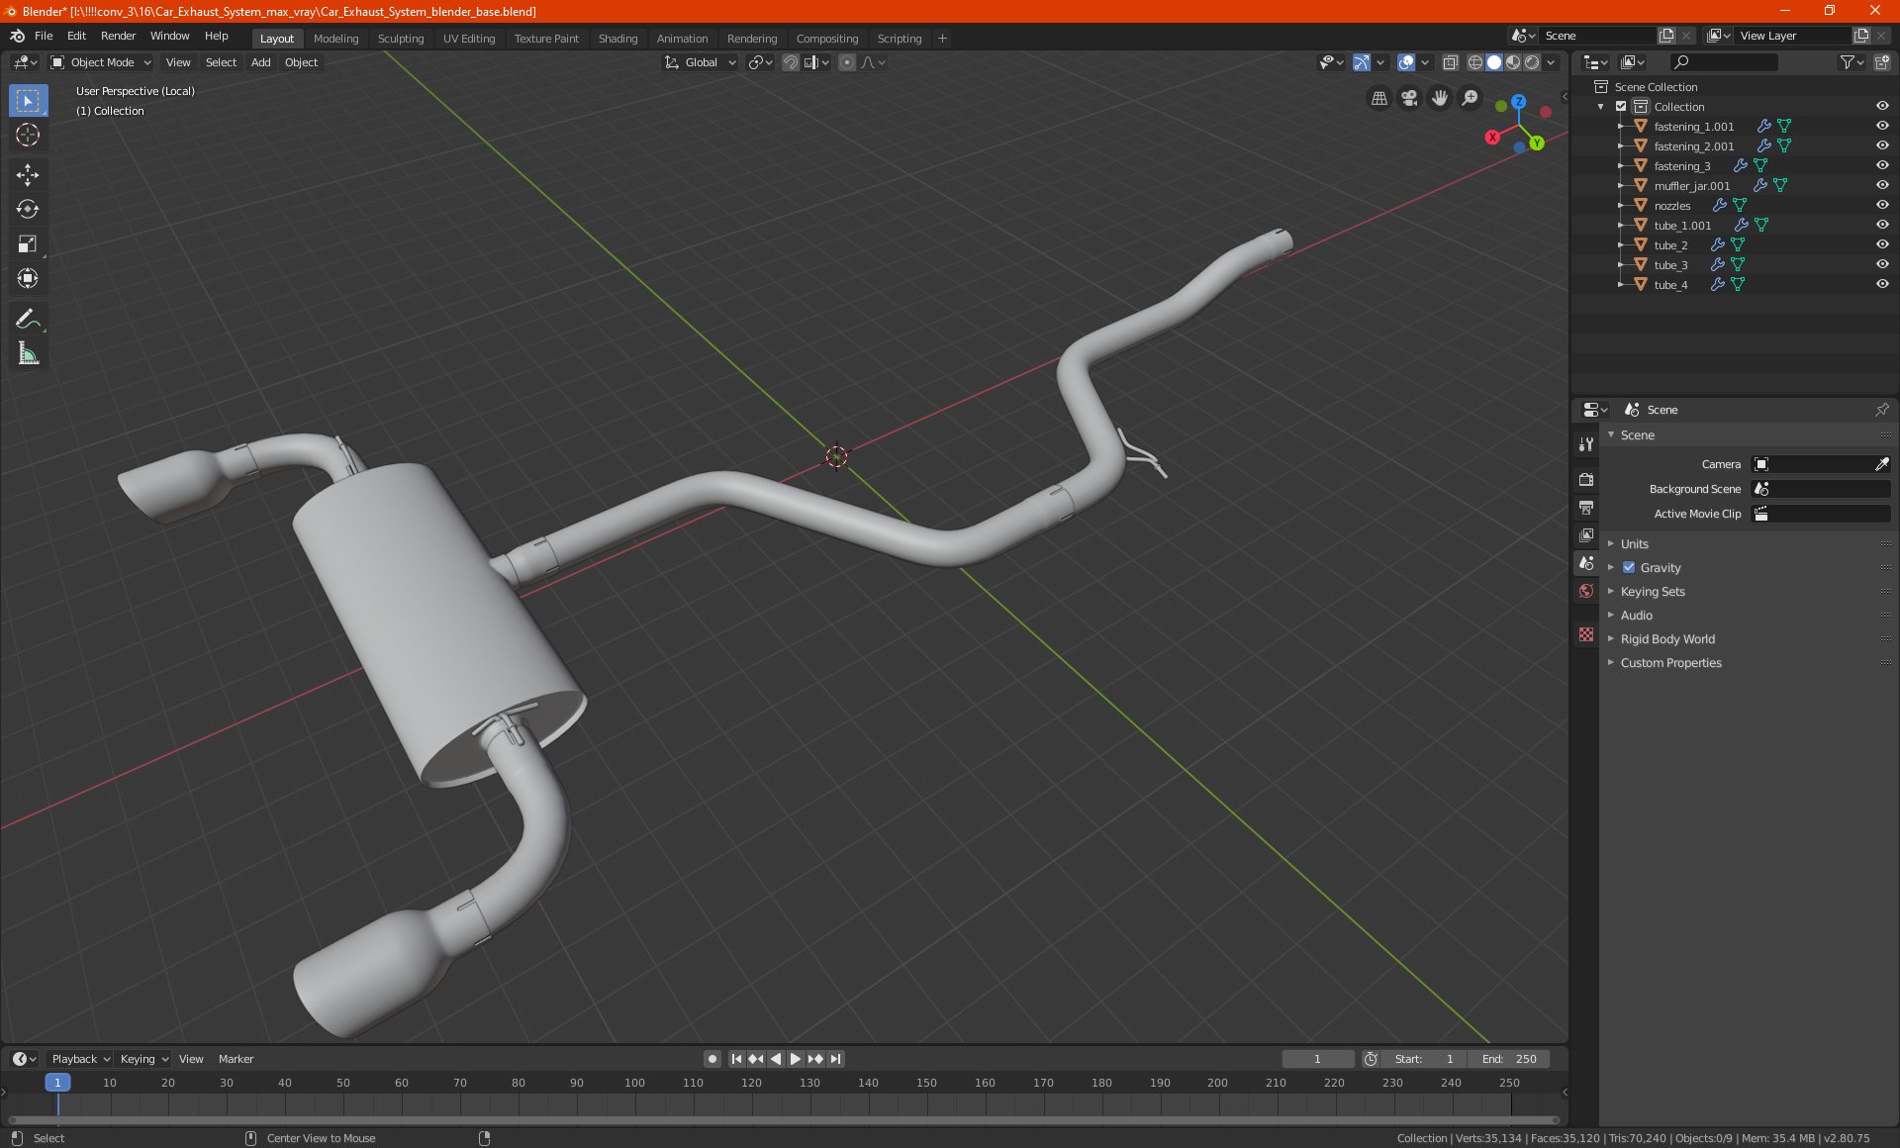Toggle camera view icon in viewport
1900x1148 pixels.
1409,98
